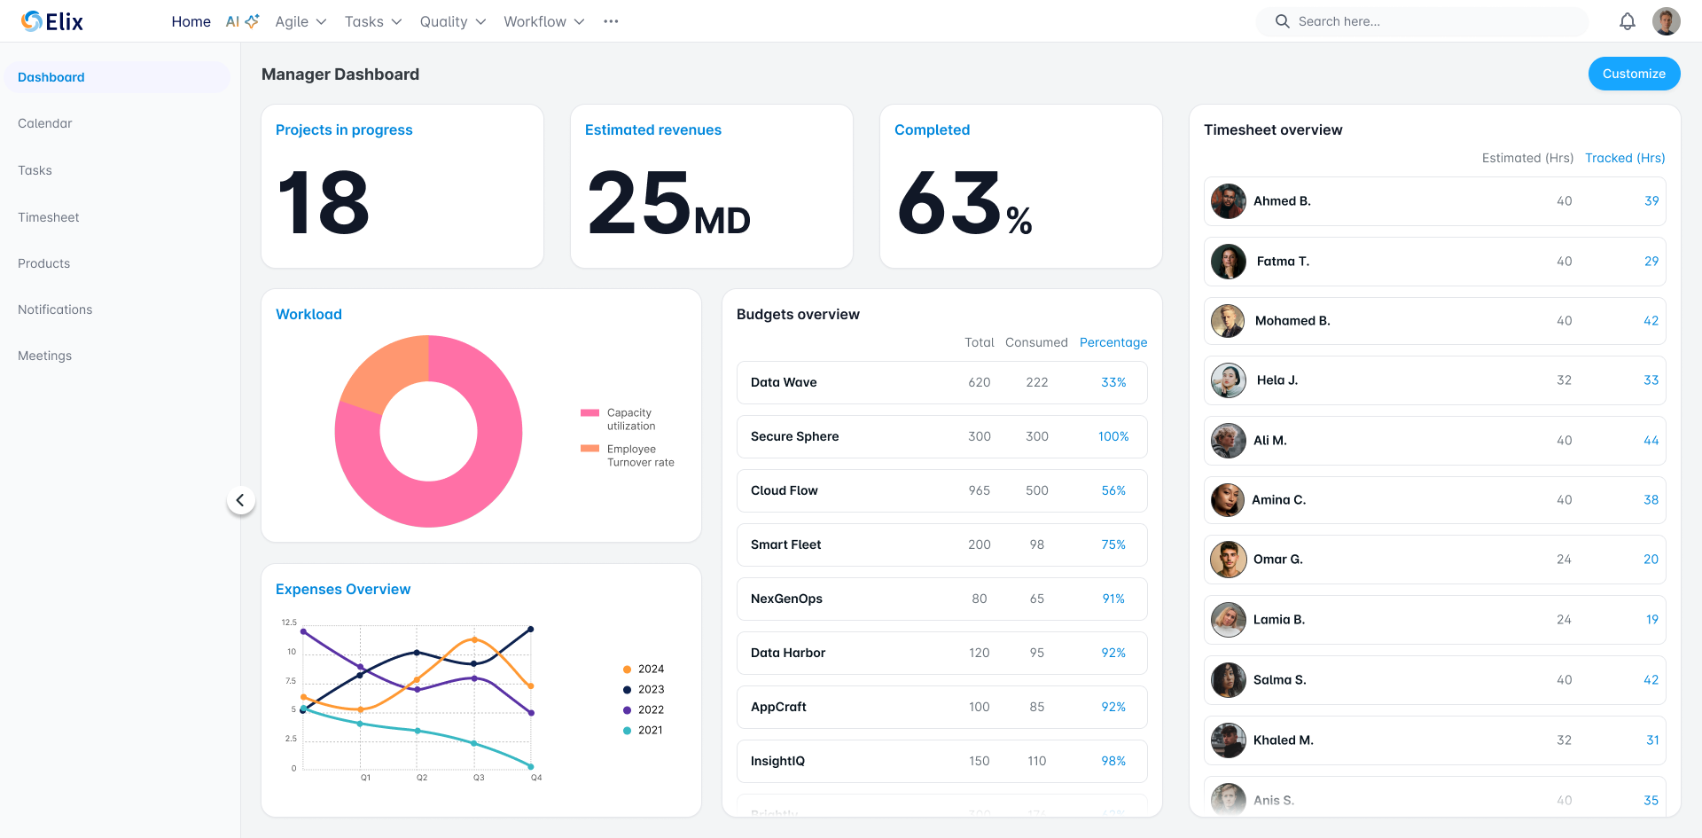Select the AI sparkles icon
The width and height of the screenshot is (1702, 838).
click(x=251, y=19)
